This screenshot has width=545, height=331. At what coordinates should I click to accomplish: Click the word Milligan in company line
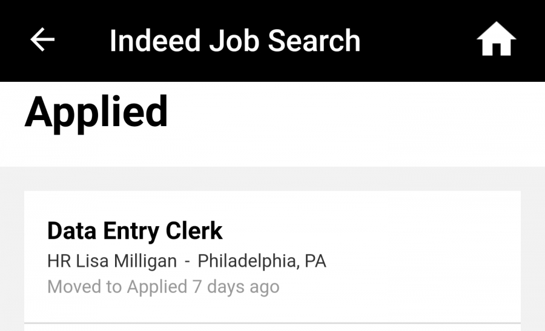tap(145, 261)
